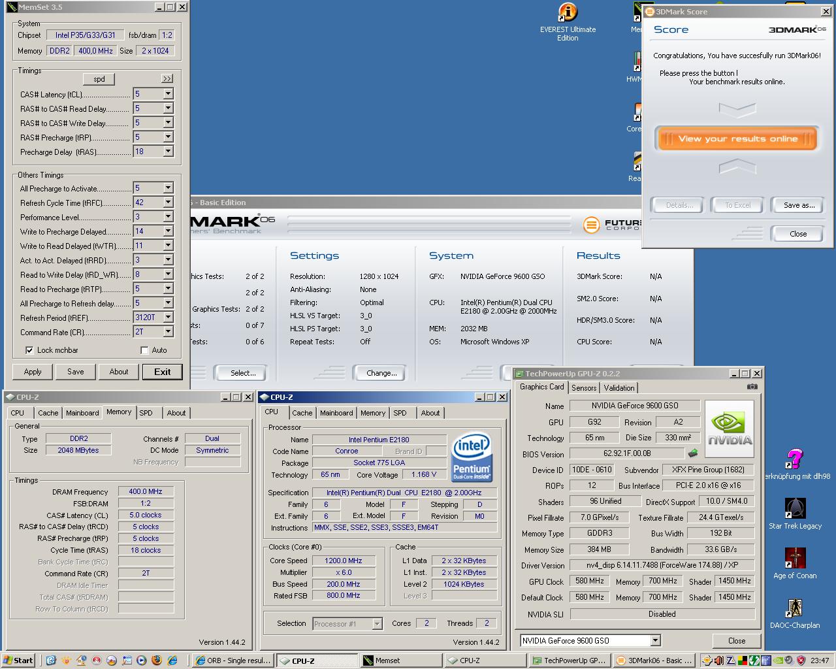
Task: Open EVEREST Ultimate Edition desktop icon
Action: [568, 22]
